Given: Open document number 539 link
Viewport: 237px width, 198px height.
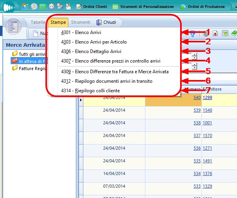Looking at the screenshot, I should click(x=197, y=110).
